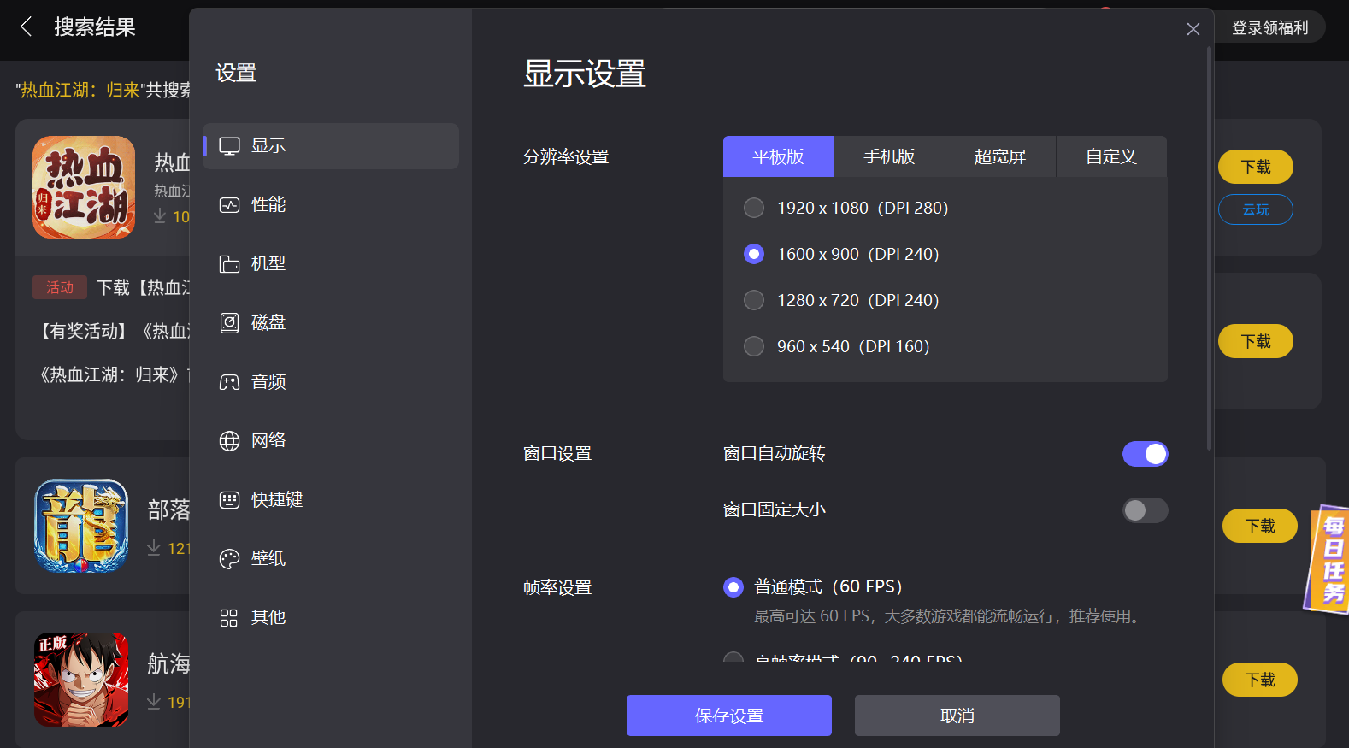Click the settings dialog vertical scrollbar
Screen dimensions: 1349x748
point(1209,248)
